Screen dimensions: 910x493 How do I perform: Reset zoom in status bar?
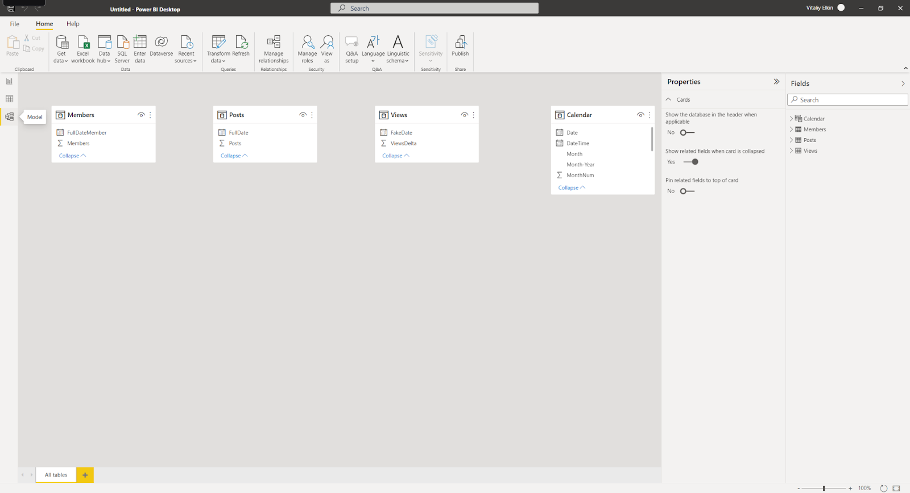coord(883,488)
